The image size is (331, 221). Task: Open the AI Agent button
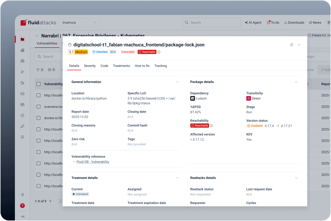click(x=253, y=23)
